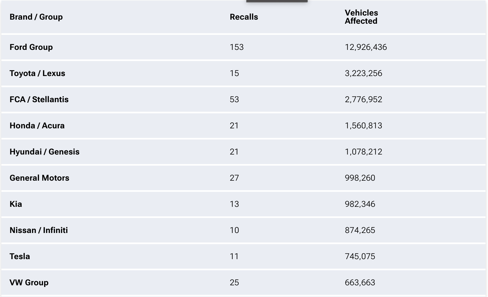
Task: Select the Hyundai / Genesis row label
Action: [44, 152]
